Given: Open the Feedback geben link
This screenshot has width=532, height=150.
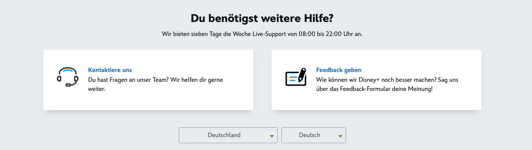Looking at the screenshot, I should [339, 70].
